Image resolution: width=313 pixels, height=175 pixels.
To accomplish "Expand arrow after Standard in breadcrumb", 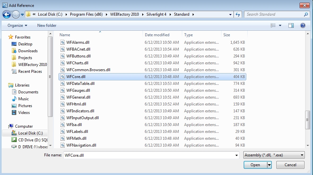I will coord(193,14).
